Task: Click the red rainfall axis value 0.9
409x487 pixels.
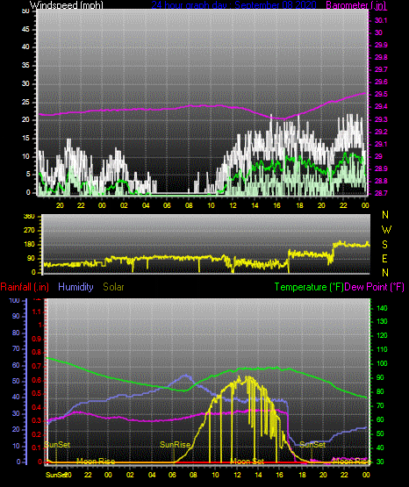Action: pos(37,340)
